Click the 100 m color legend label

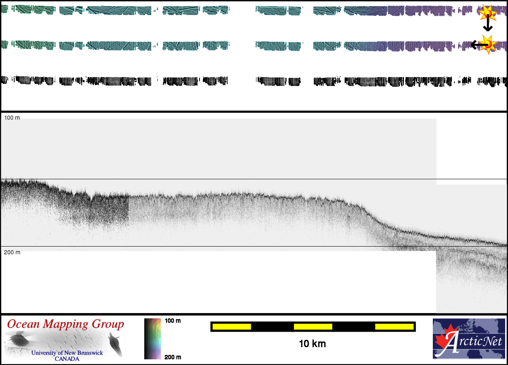(172, 321)
